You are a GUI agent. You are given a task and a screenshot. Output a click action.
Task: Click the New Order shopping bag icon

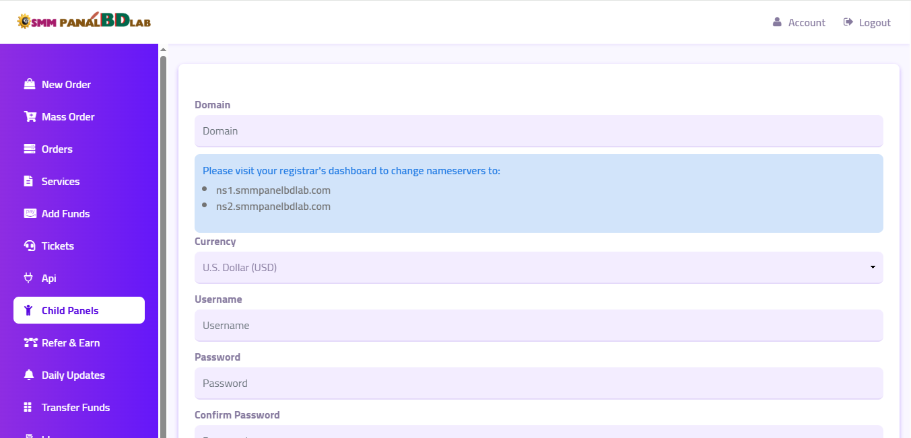point(29,84)
